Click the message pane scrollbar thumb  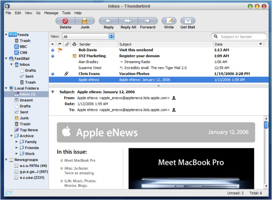coord(266,125)
